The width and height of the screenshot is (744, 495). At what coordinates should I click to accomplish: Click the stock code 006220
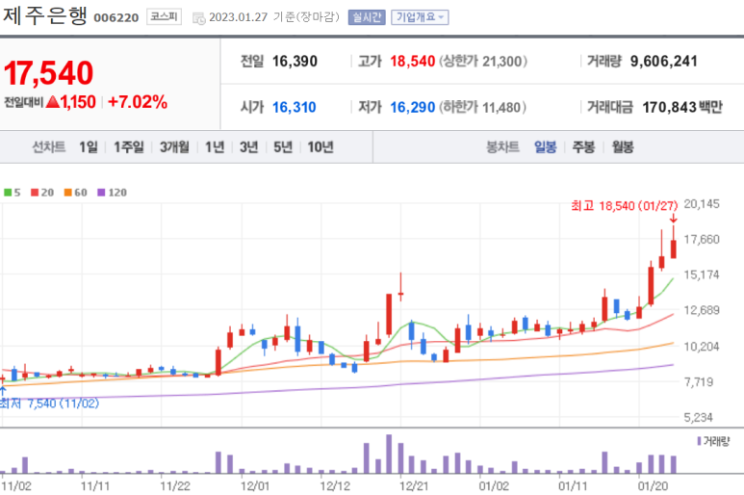pos(116,18)
